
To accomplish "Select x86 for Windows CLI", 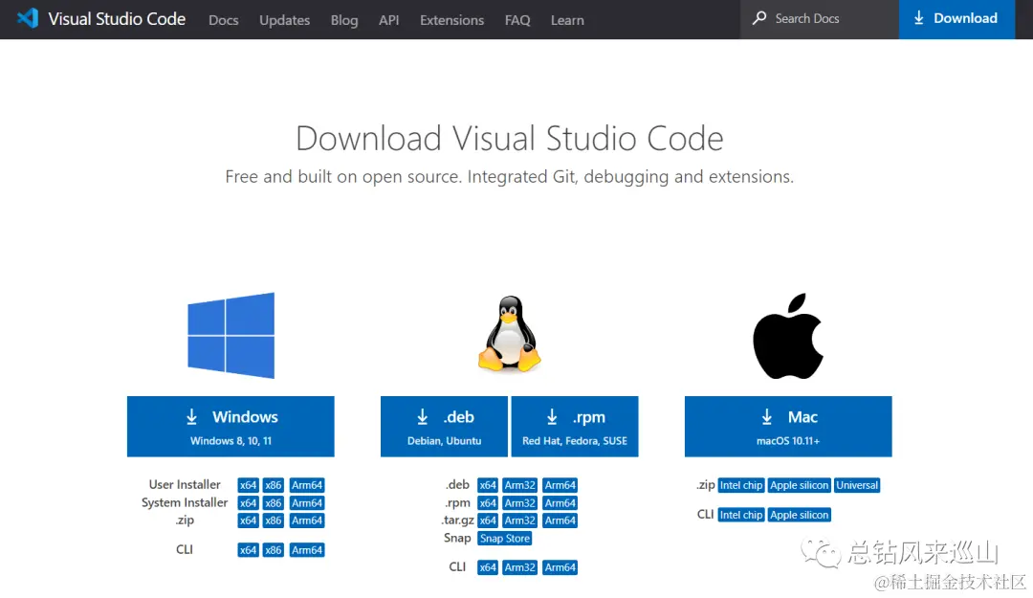I will pos(273,550).
